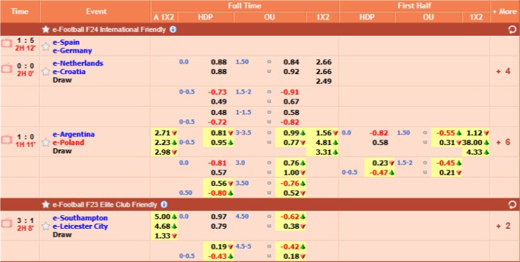Click the + More column header
Screen dimensions: 520x262
504,12
